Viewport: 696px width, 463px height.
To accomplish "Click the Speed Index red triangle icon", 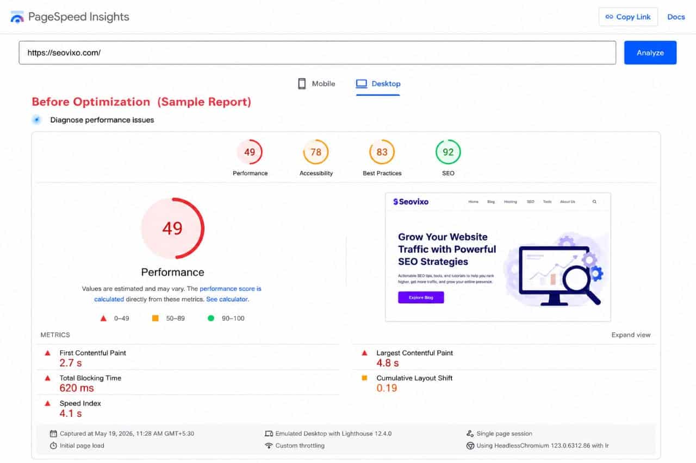I will pos(48,403).
